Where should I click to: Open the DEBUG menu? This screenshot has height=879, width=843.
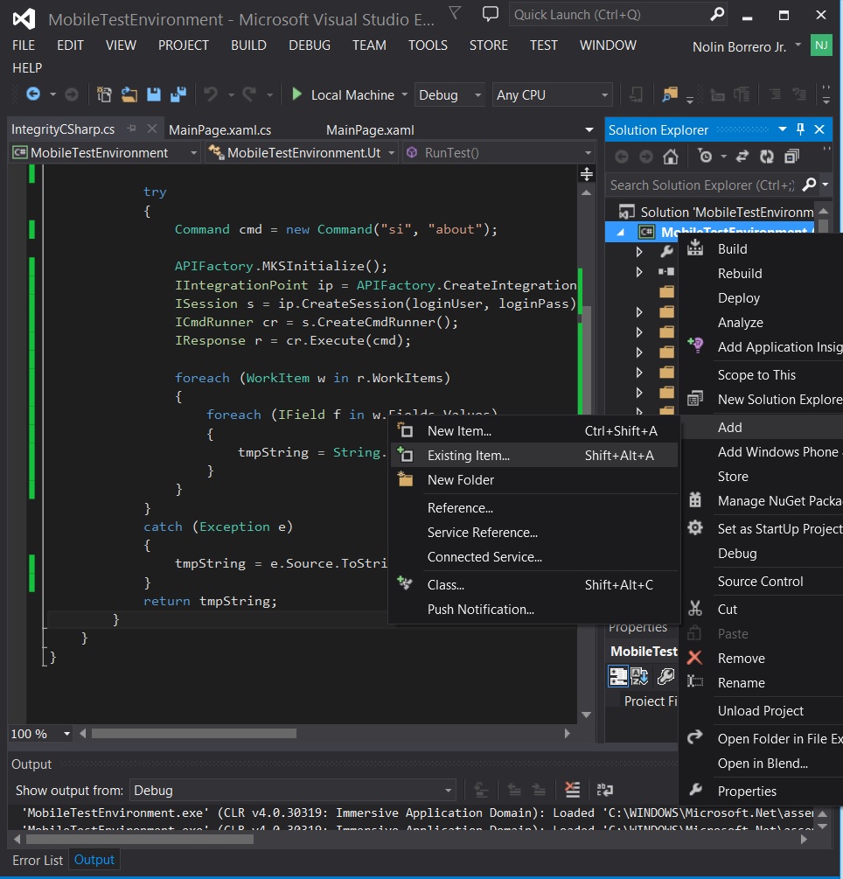[x=310, y=45]
